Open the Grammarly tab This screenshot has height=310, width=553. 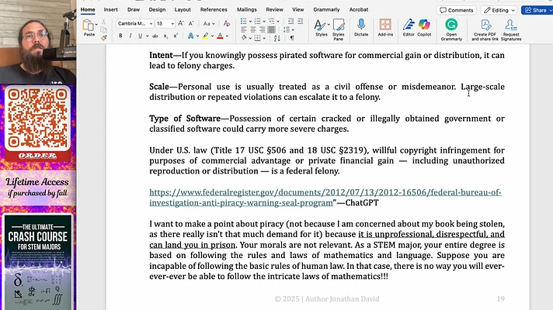[x=326, y=9]
